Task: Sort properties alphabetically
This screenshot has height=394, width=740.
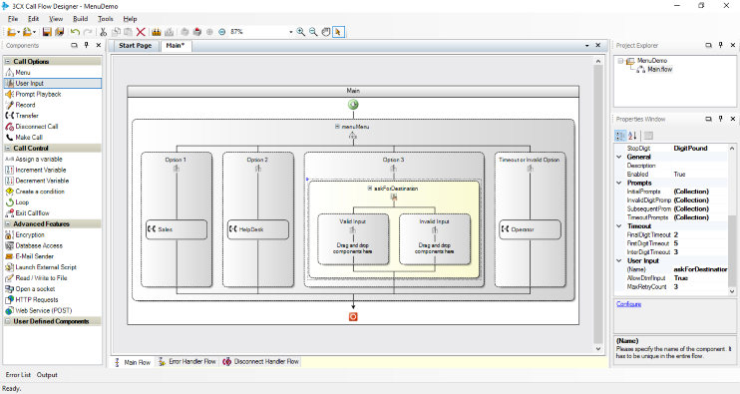Action: (633, 136)
